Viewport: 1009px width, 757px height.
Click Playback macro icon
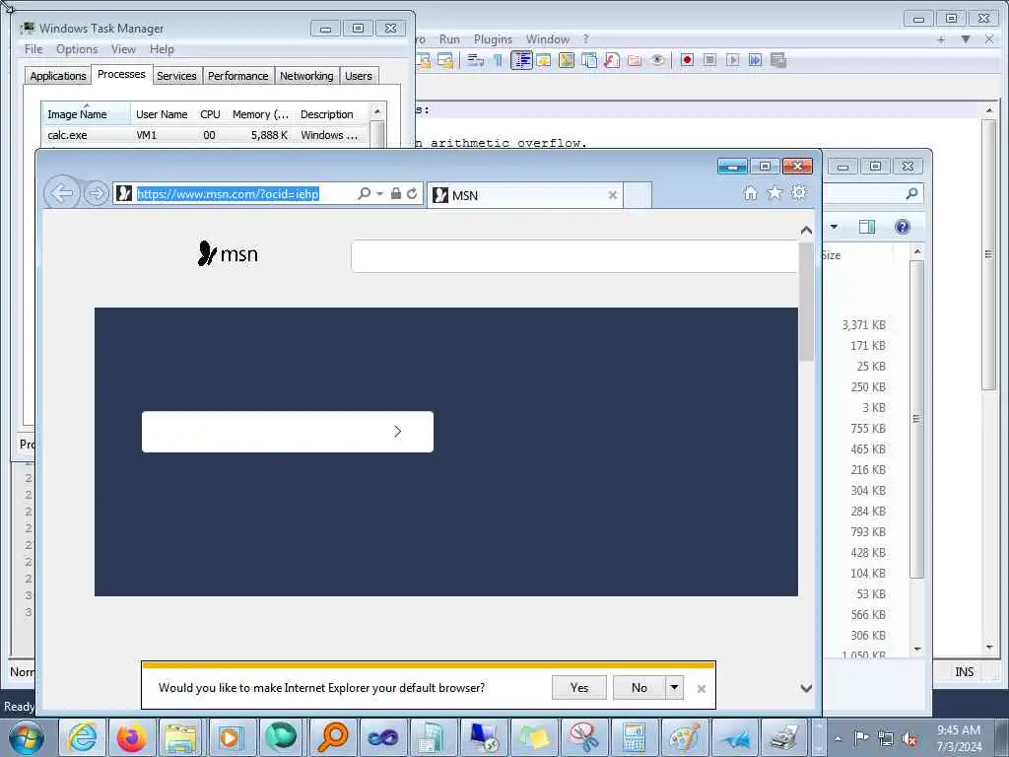[x=732, y=60]
